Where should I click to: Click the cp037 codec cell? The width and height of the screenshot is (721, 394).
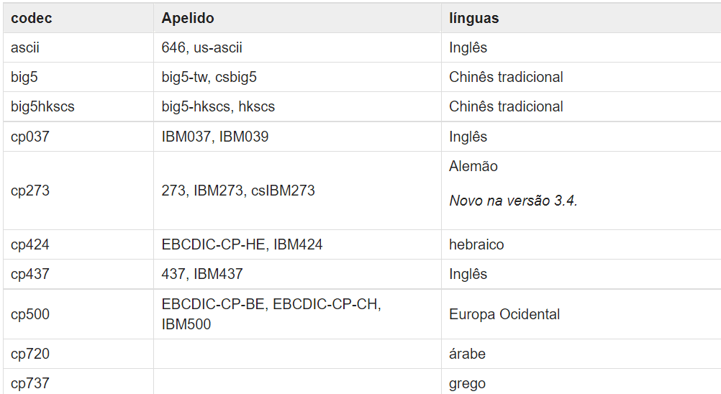[x=78, y=137]
